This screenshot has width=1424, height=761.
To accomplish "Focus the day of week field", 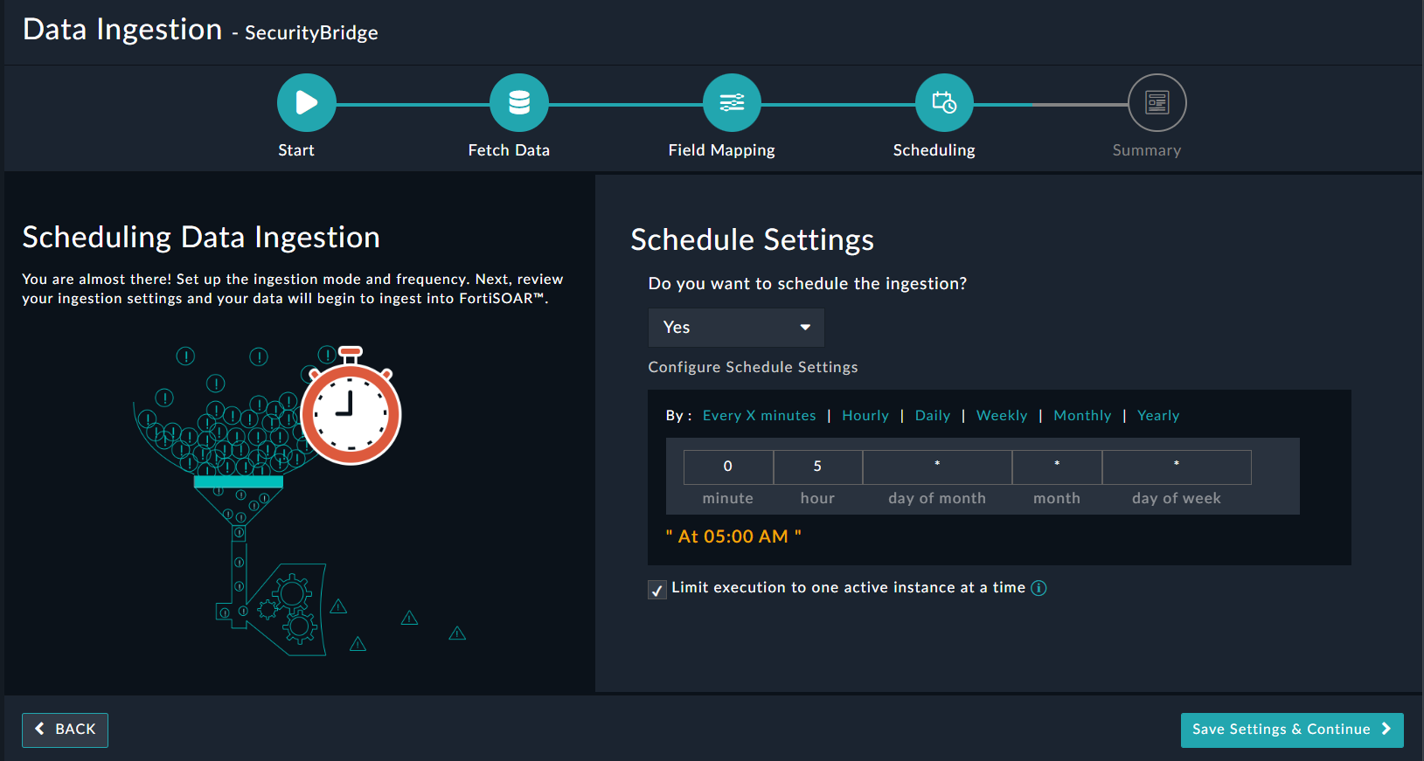I will click(x=1176, y=467).
